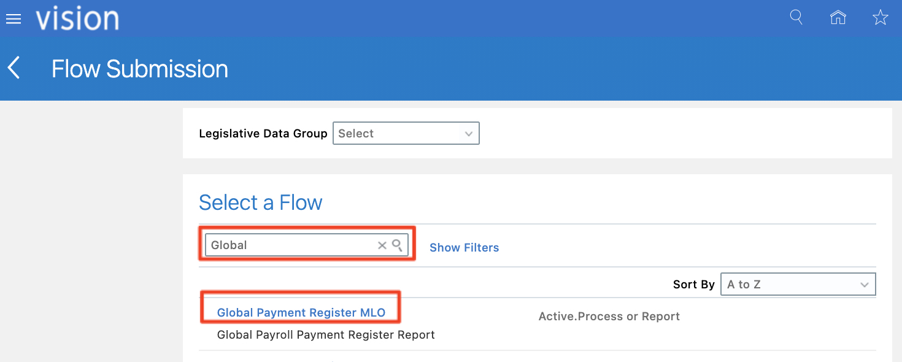Focus the flow search field
Screen dimensions: 902x362
[291, 245]
